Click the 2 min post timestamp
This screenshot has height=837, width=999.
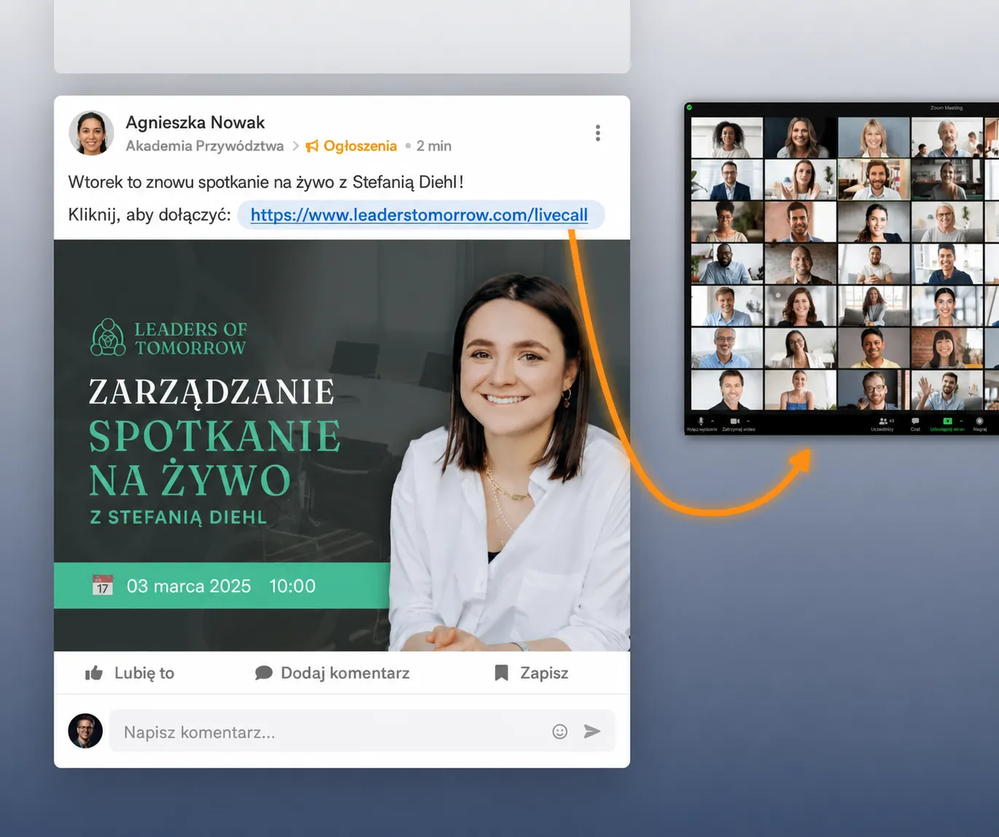click(434, 146)
